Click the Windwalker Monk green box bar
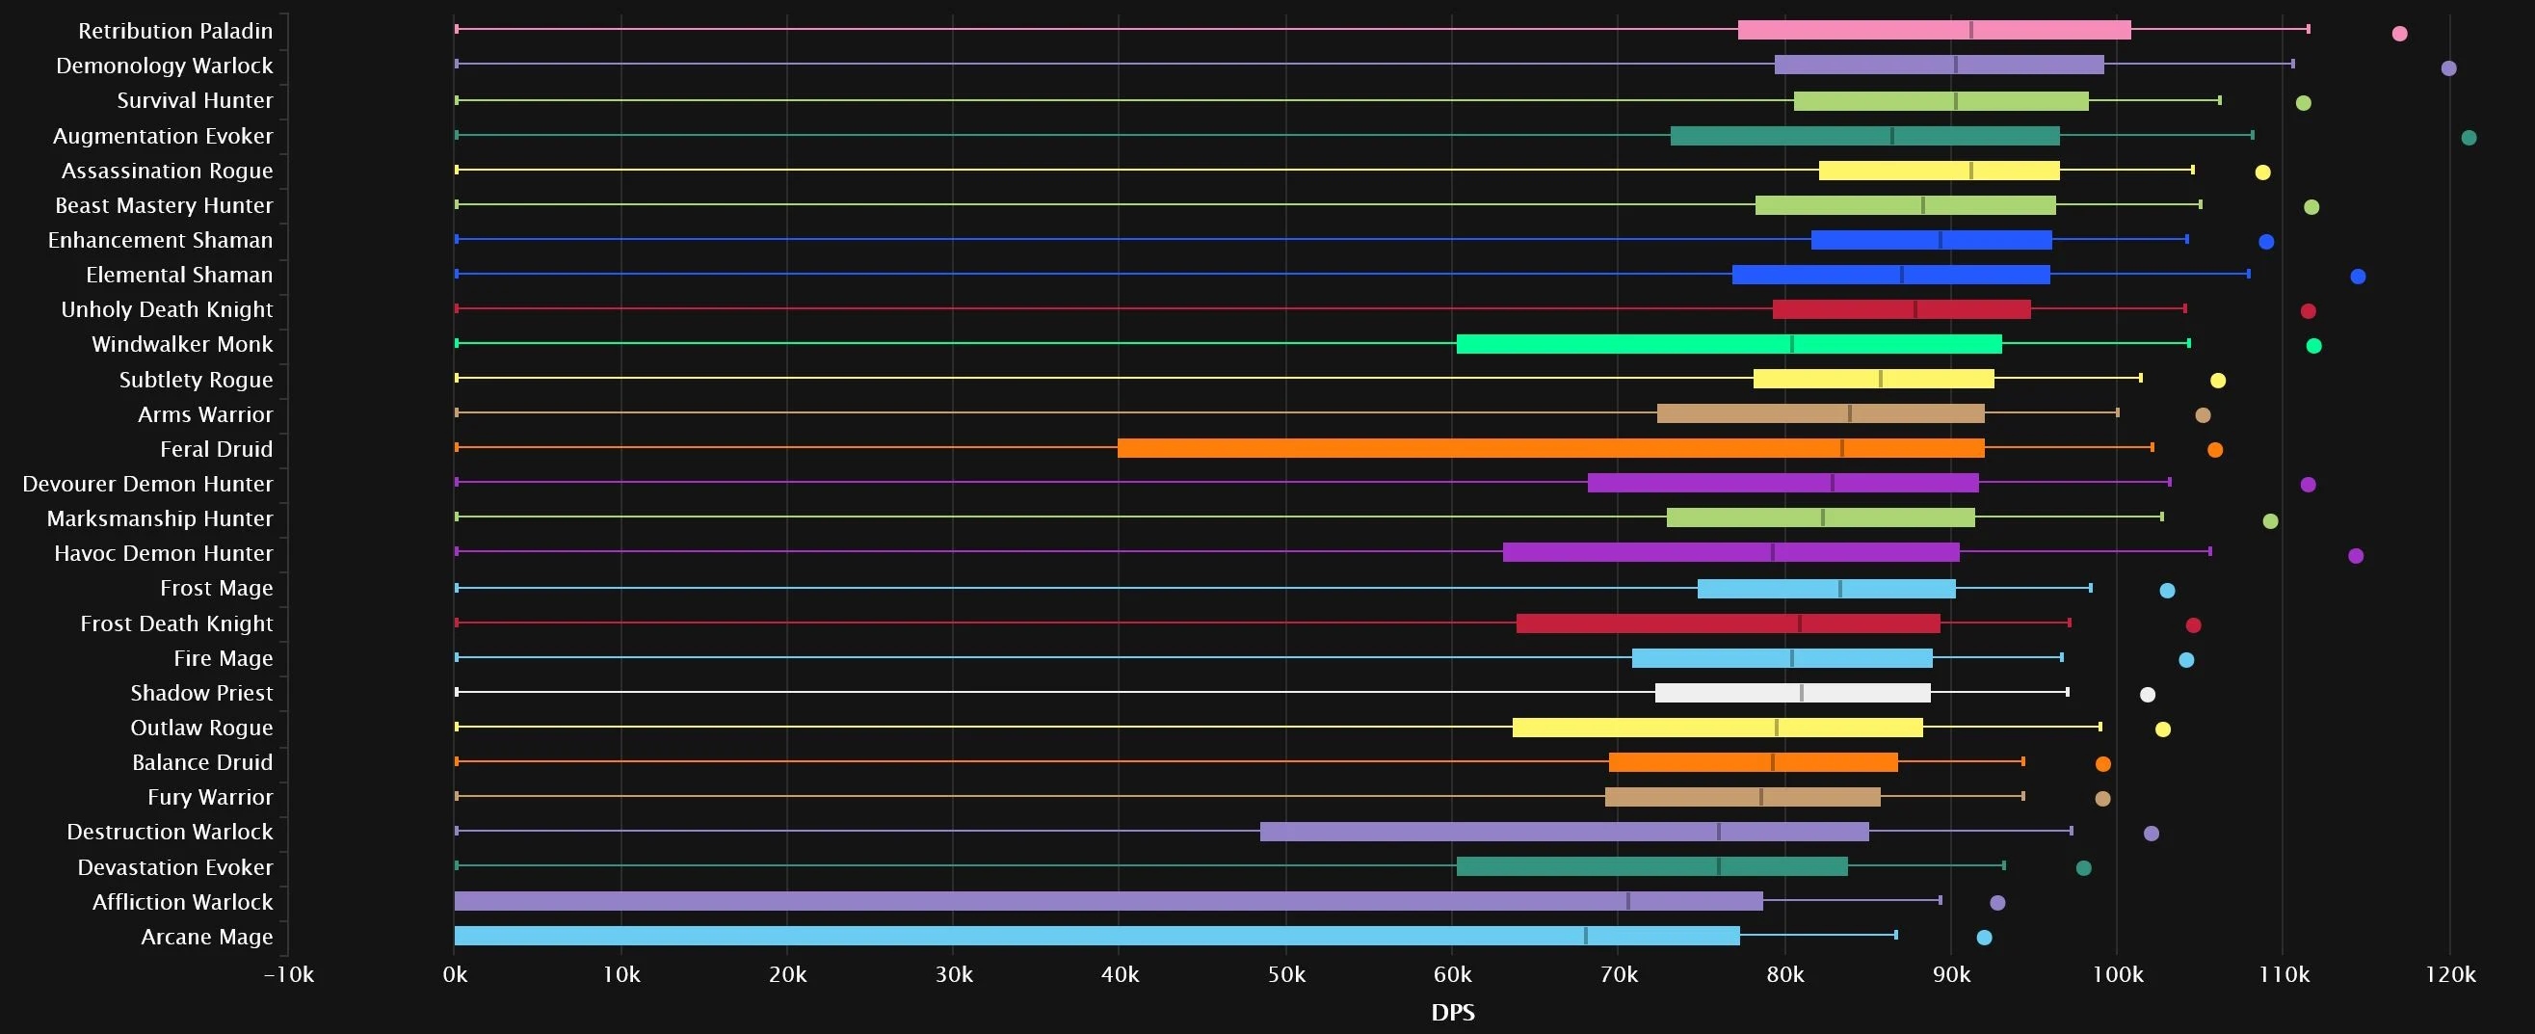This screenshot has height=1034, width=2535. coord(1728,344)
